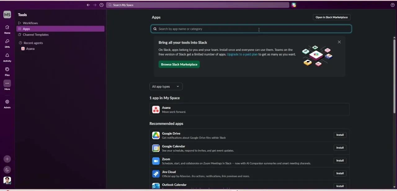Click the More ellipsis icon
Image resolution: width=397 pixels, height=191 pixels.
[7, 83]
